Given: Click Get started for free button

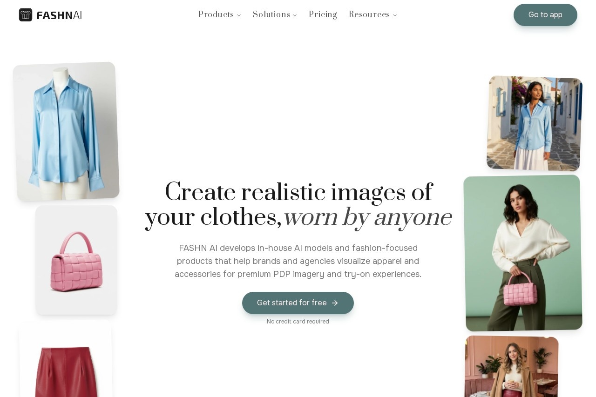Looking at the screenshot, I should [x=298, y=303].
